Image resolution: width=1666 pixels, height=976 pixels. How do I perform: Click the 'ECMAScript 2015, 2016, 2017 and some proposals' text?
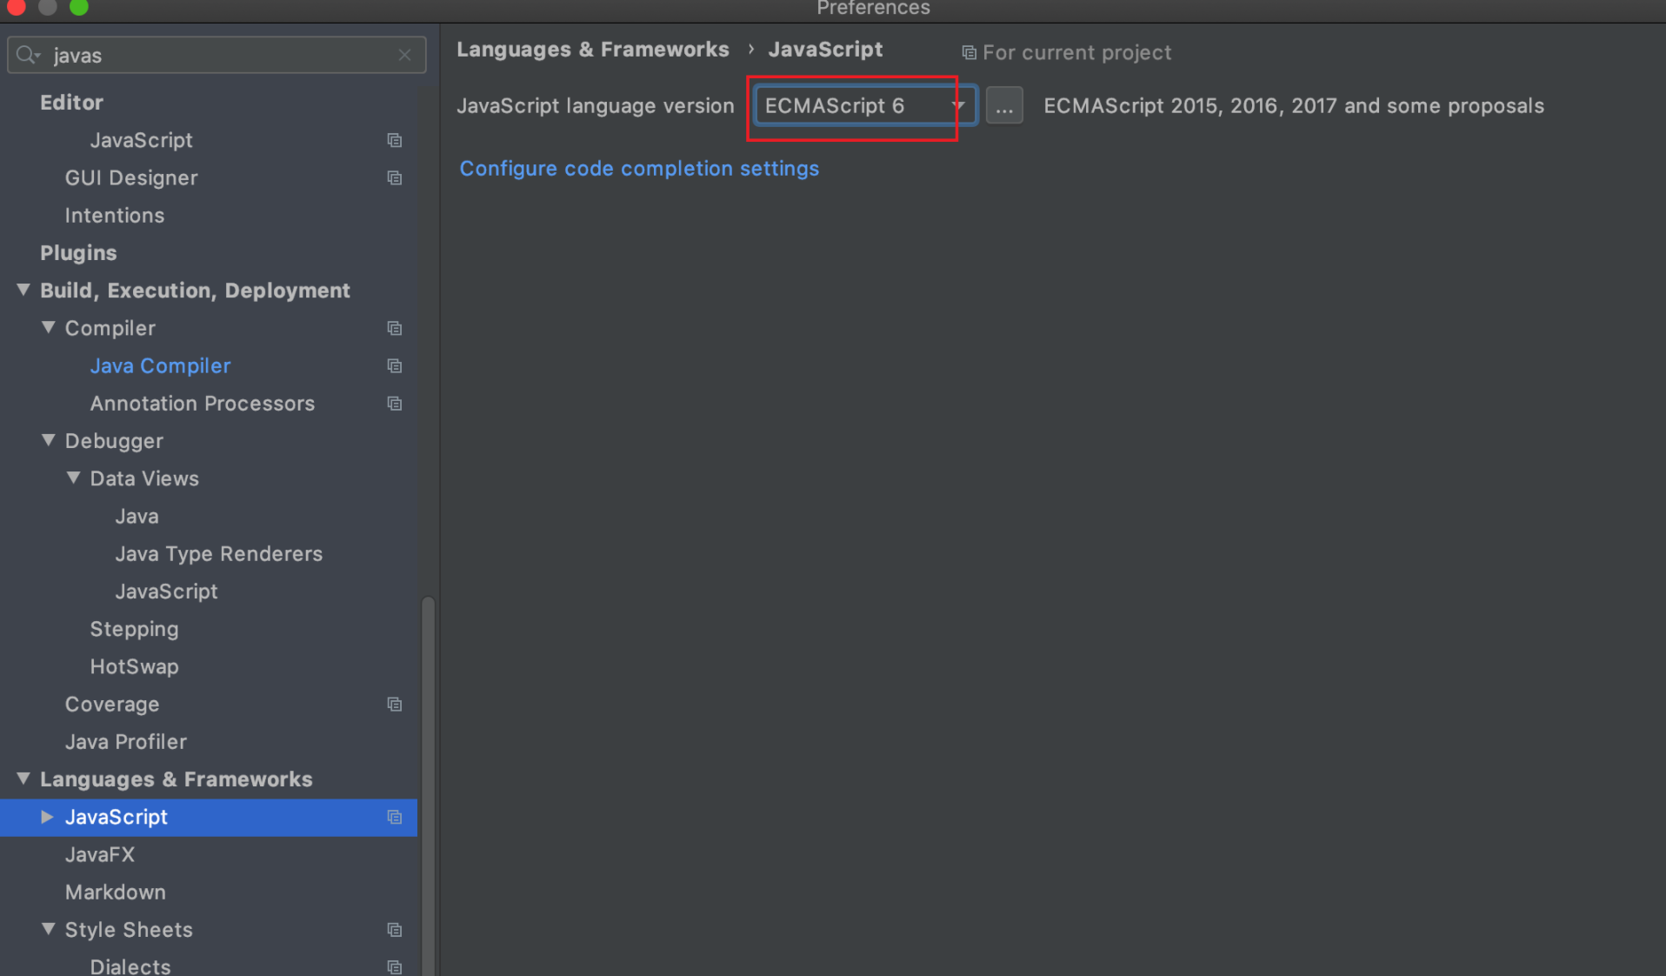point(1294,106)
